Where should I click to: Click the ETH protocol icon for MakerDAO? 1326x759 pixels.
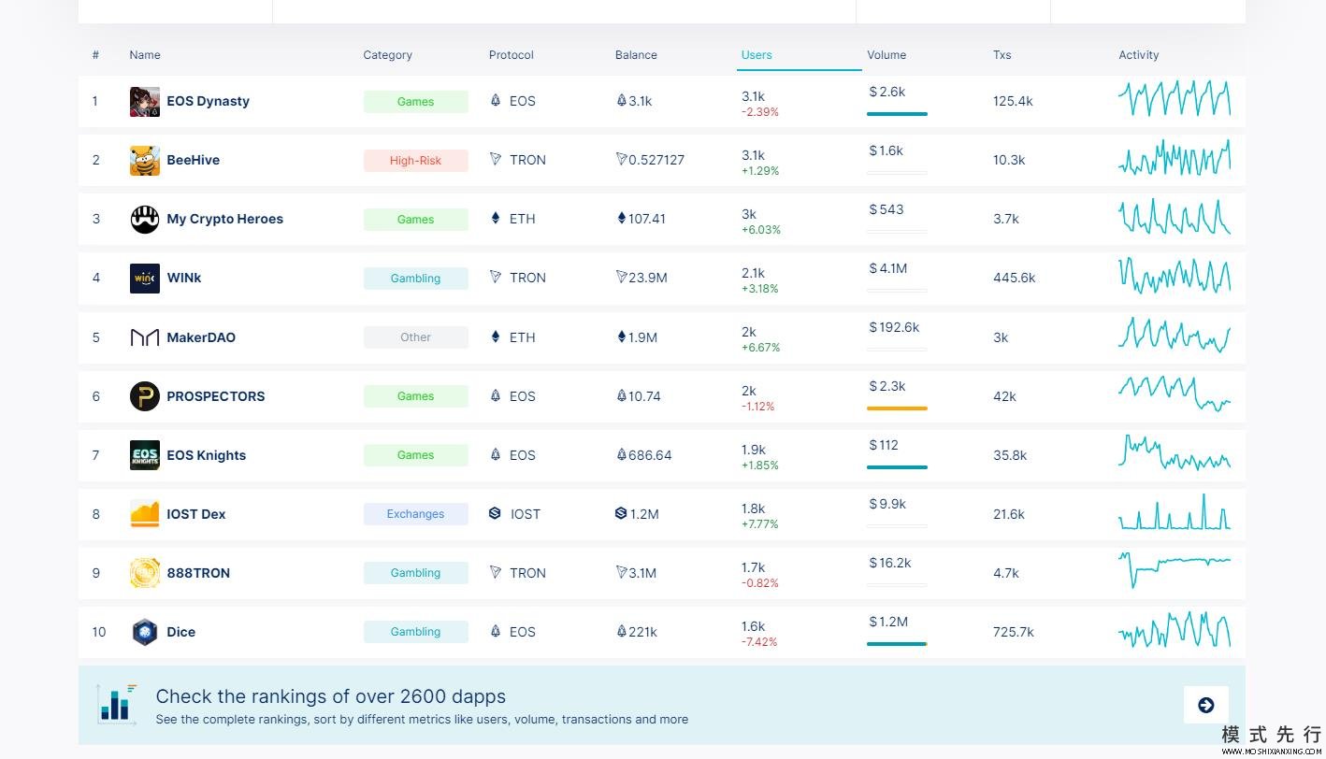(496, 337)
